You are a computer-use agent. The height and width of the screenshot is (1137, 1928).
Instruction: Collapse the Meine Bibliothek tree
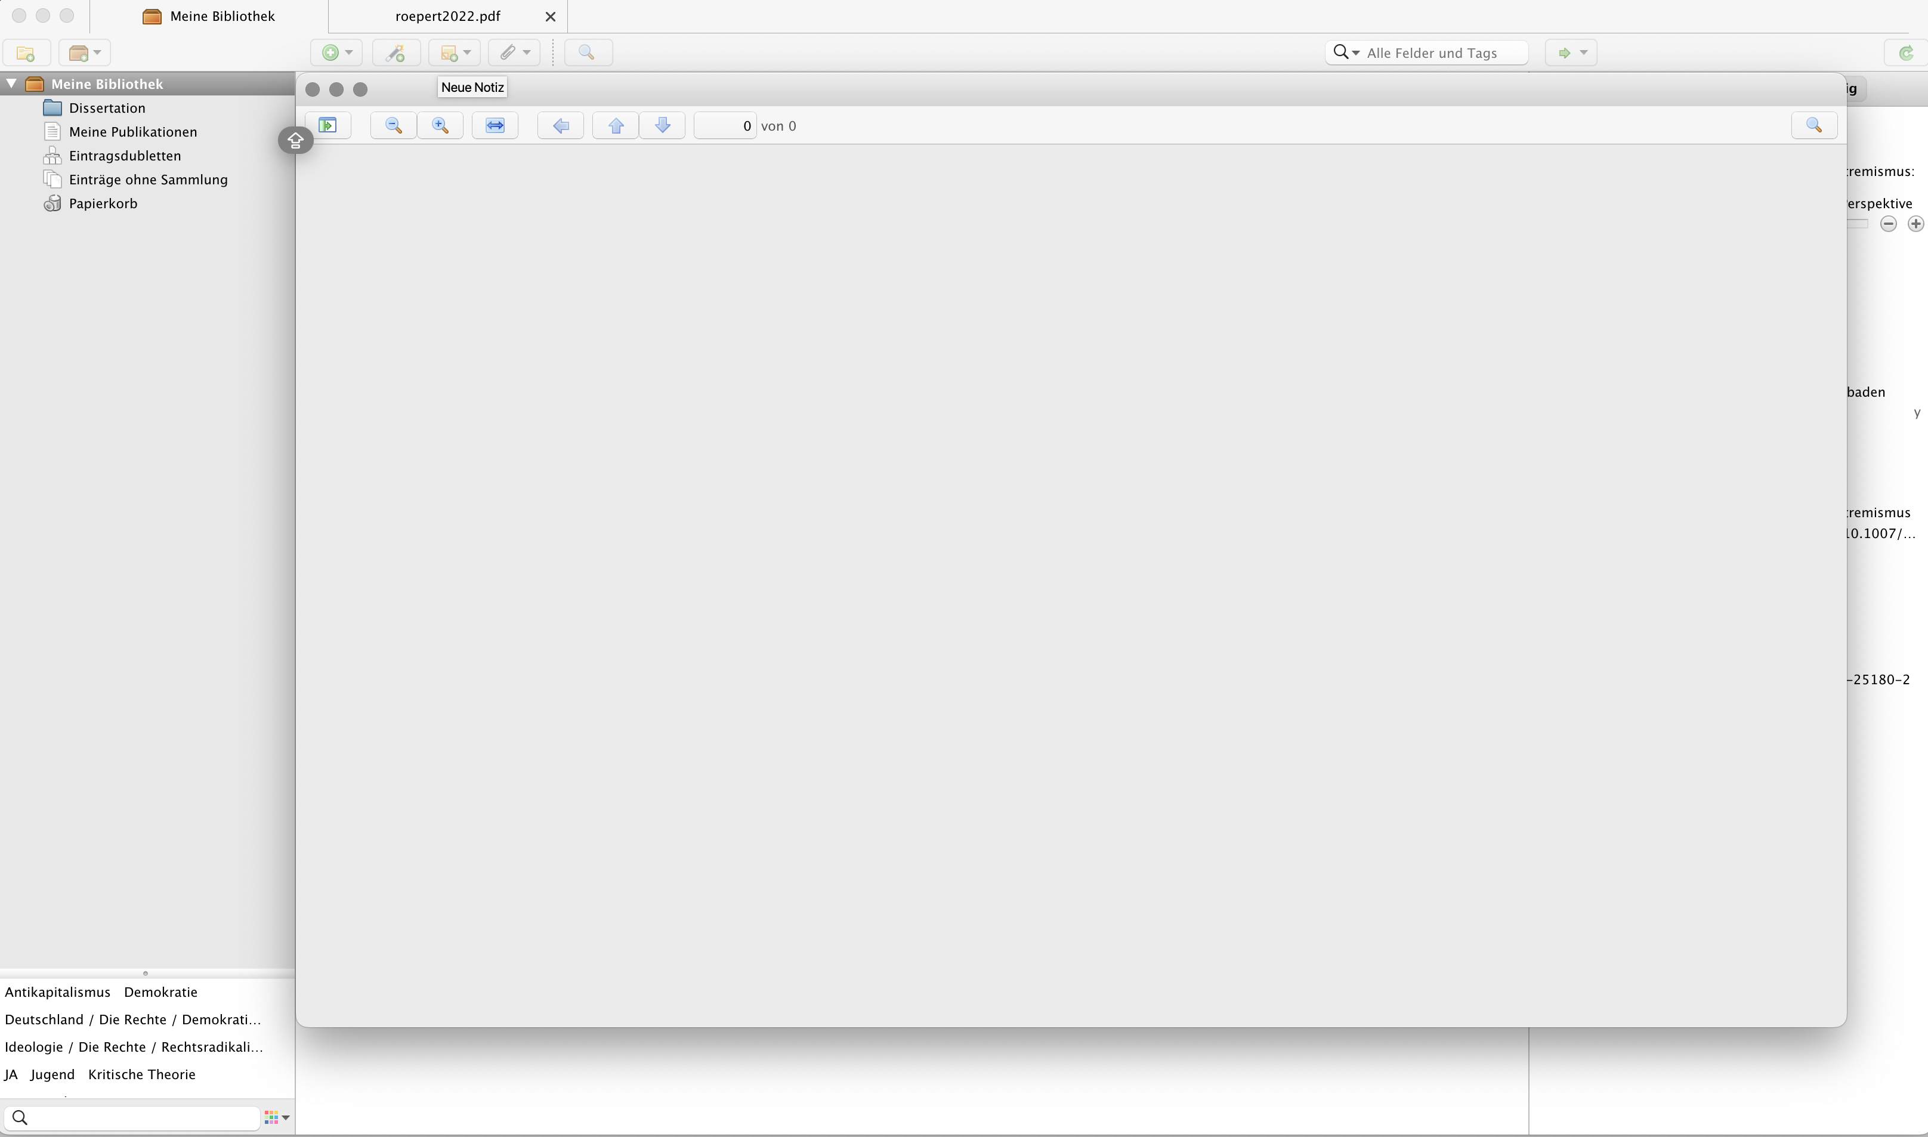coord(11,84)
